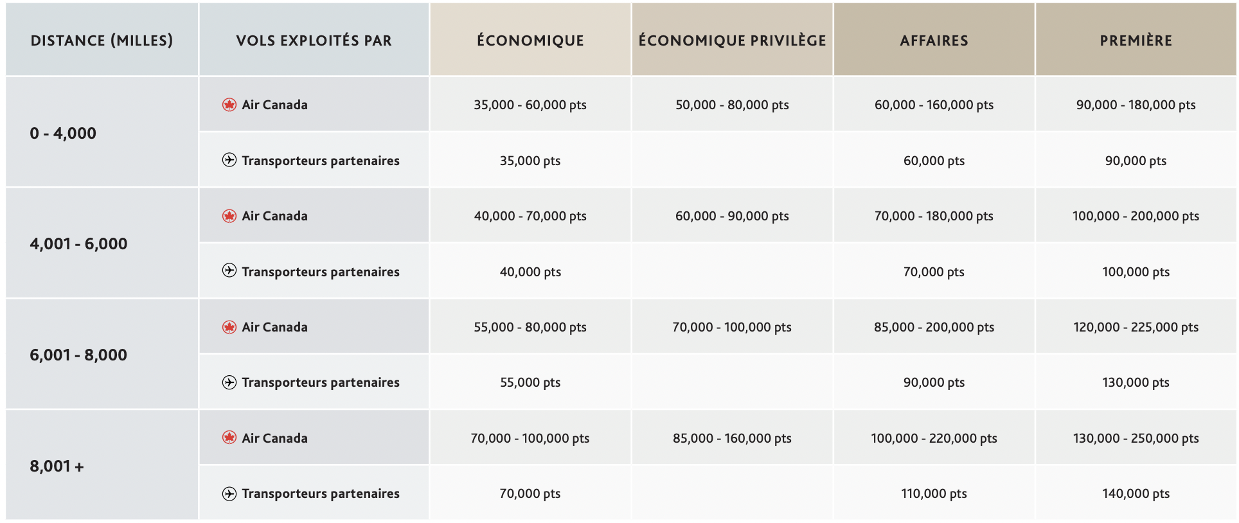
Task: Click the 0 - 4,000 distance cell
Action: click(x=102, y=132)
